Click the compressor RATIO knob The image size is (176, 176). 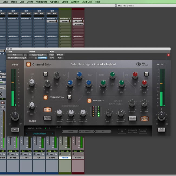[x=59, y=113]
